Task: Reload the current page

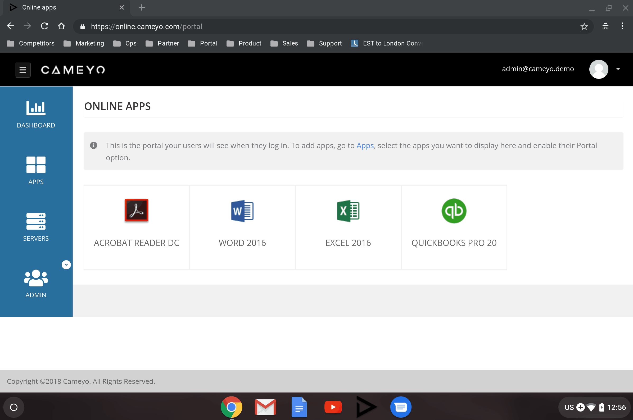Action: [x=44, y=26]
